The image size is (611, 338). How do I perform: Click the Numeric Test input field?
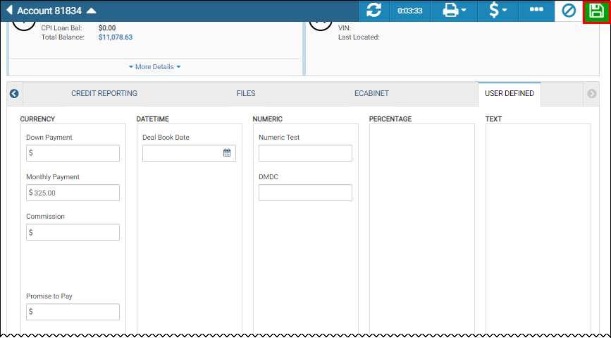[x=305, y=153]
